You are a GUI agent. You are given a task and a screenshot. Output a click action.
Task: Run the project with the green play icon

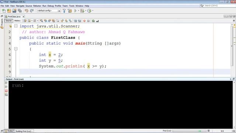pos(76,11)
